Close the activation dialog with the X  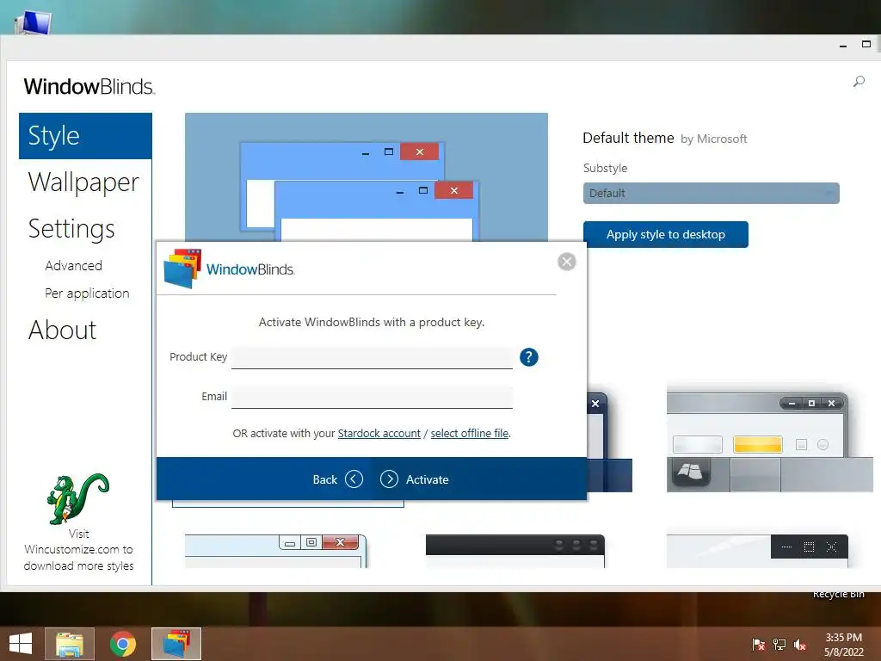(566, 262)
